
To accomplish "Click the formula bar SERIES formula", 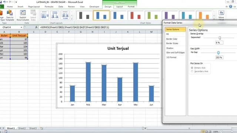I will (x=74, y=27).
